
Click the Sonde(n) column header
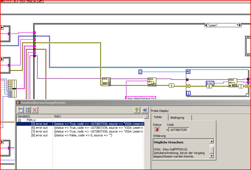coord(35,116)
